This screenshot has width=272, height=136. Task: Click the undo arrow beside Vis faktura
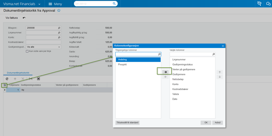pyautogui.click(x=24, y=18)
